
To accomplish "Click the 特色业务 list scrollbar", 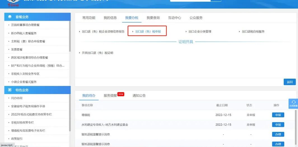I will click(70, 113).
